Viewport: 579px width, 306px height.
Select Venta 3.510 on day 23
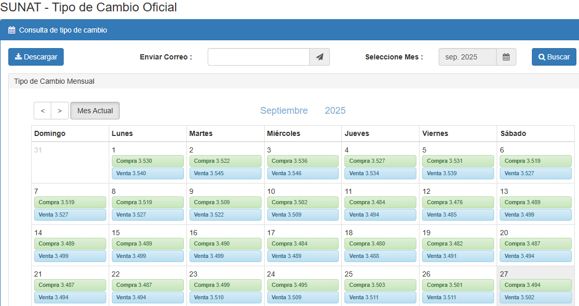click(x=225, y=297)
